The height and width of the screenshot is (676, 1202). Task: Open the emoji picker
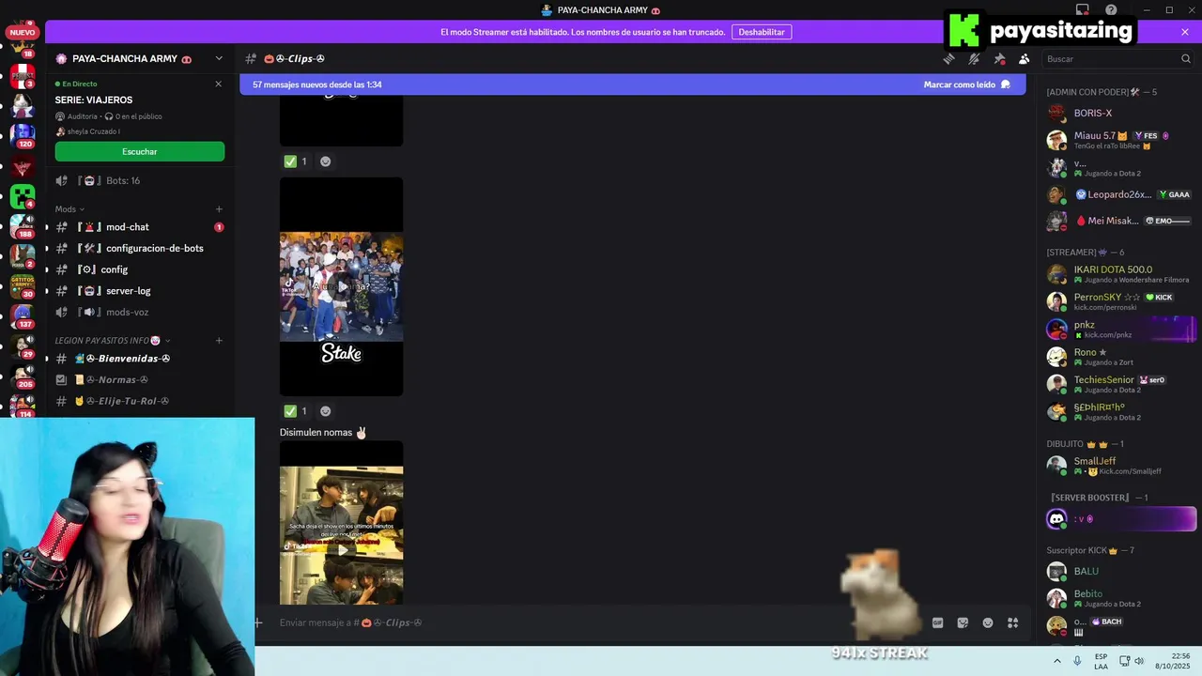(988, 622)
